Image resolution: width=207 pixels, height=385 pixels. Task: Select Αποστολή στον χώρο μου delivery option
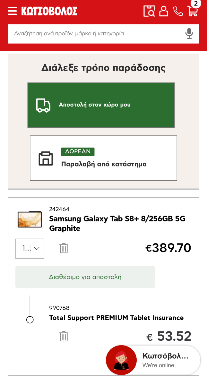[x=101, y=105]
